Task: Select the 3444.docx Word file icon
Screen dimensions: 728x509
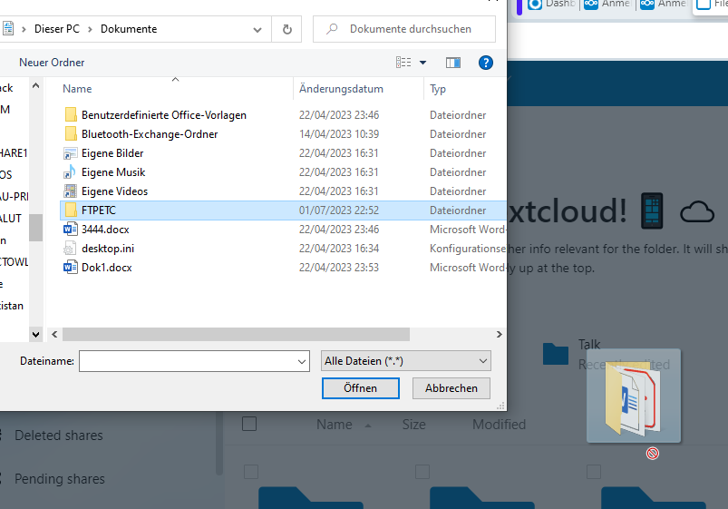Action: 71,230
